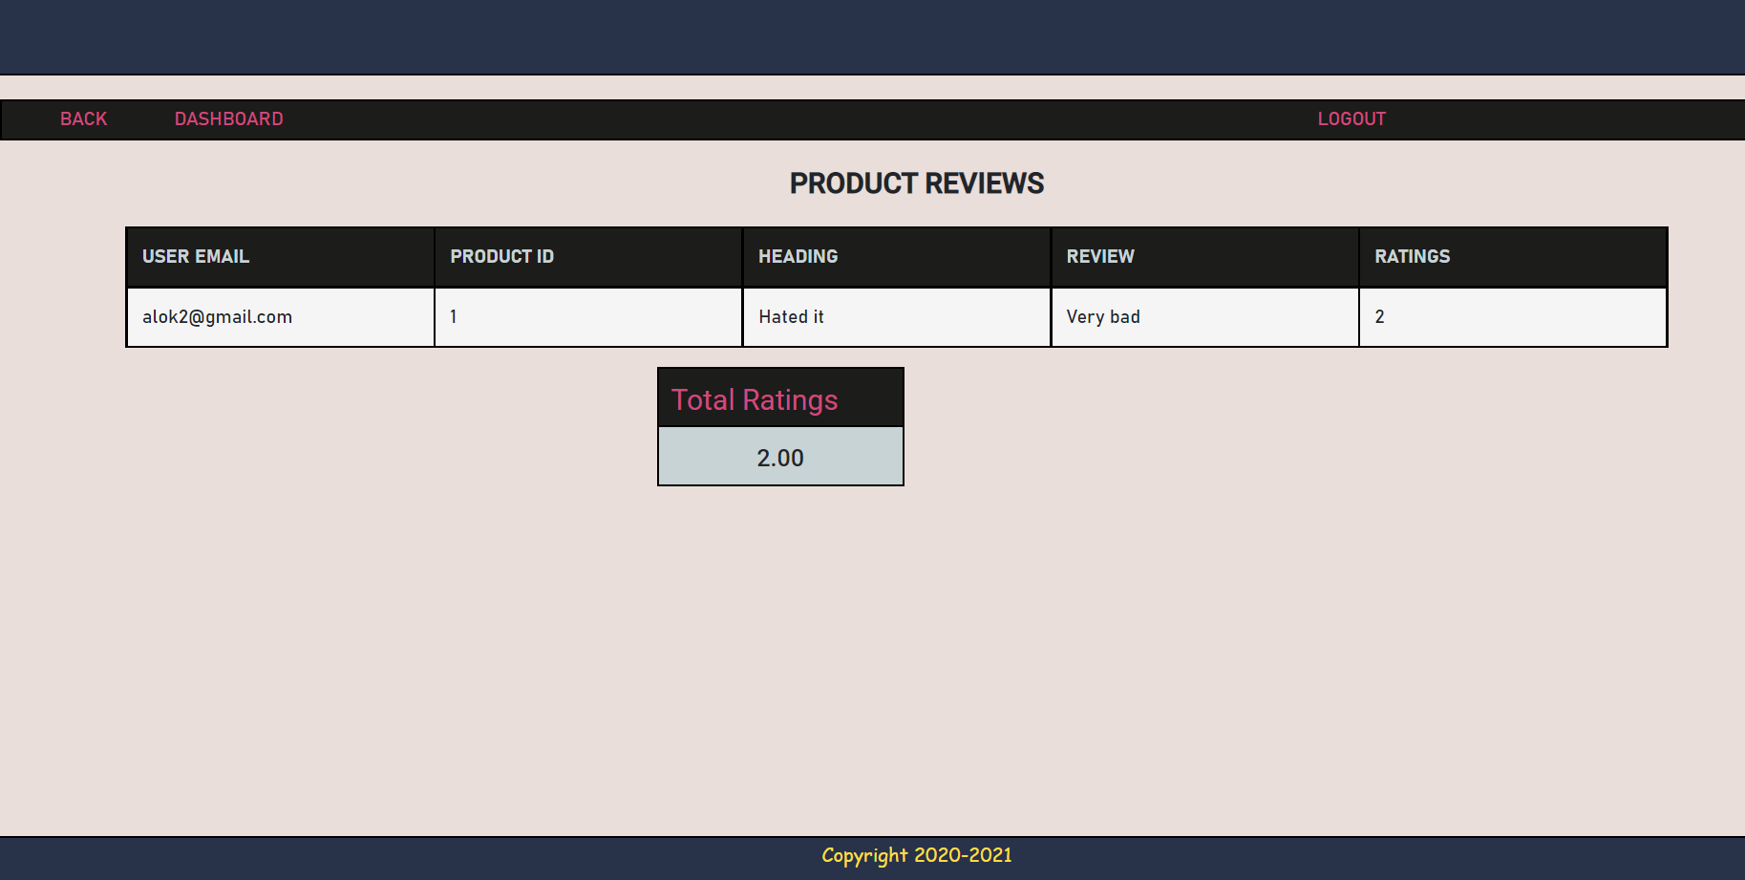The image size is (1745, 880).
Task: Click the PRODUCT REVIEWS page title
Action: tap(917, 183)
